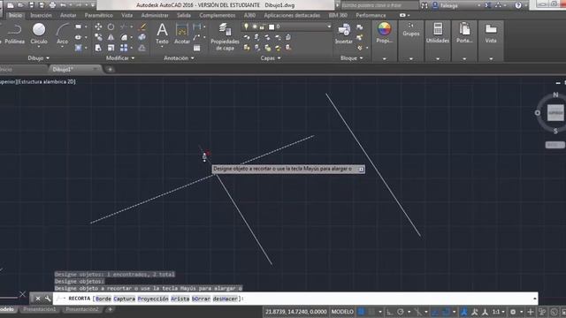Viewport: 566px width, 318px height.
Task: Select the Stretch (Estirar) tool
Action: coord(98,48)
